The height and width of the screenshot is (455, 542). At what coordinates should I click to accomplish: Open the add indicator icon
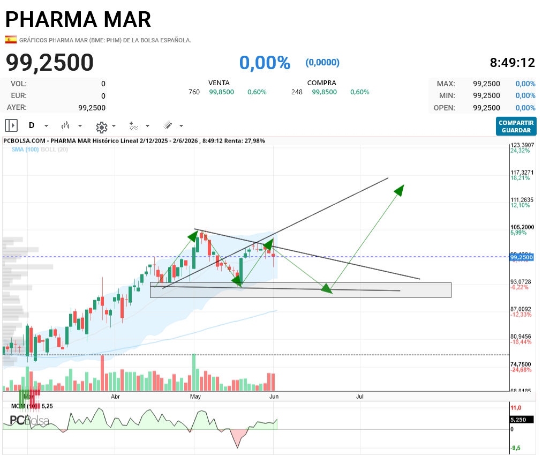[133, 125]
